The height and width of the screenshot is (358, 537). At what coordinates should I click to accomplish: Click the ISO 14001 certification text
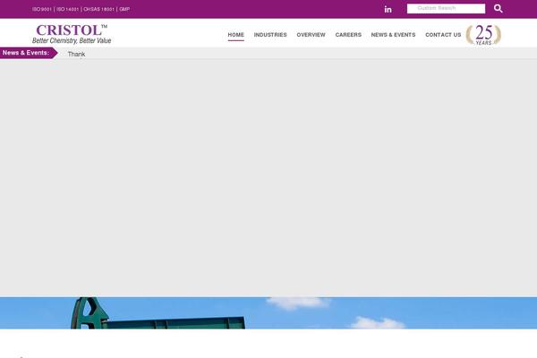pyautogui.click(x=67, y=9)
